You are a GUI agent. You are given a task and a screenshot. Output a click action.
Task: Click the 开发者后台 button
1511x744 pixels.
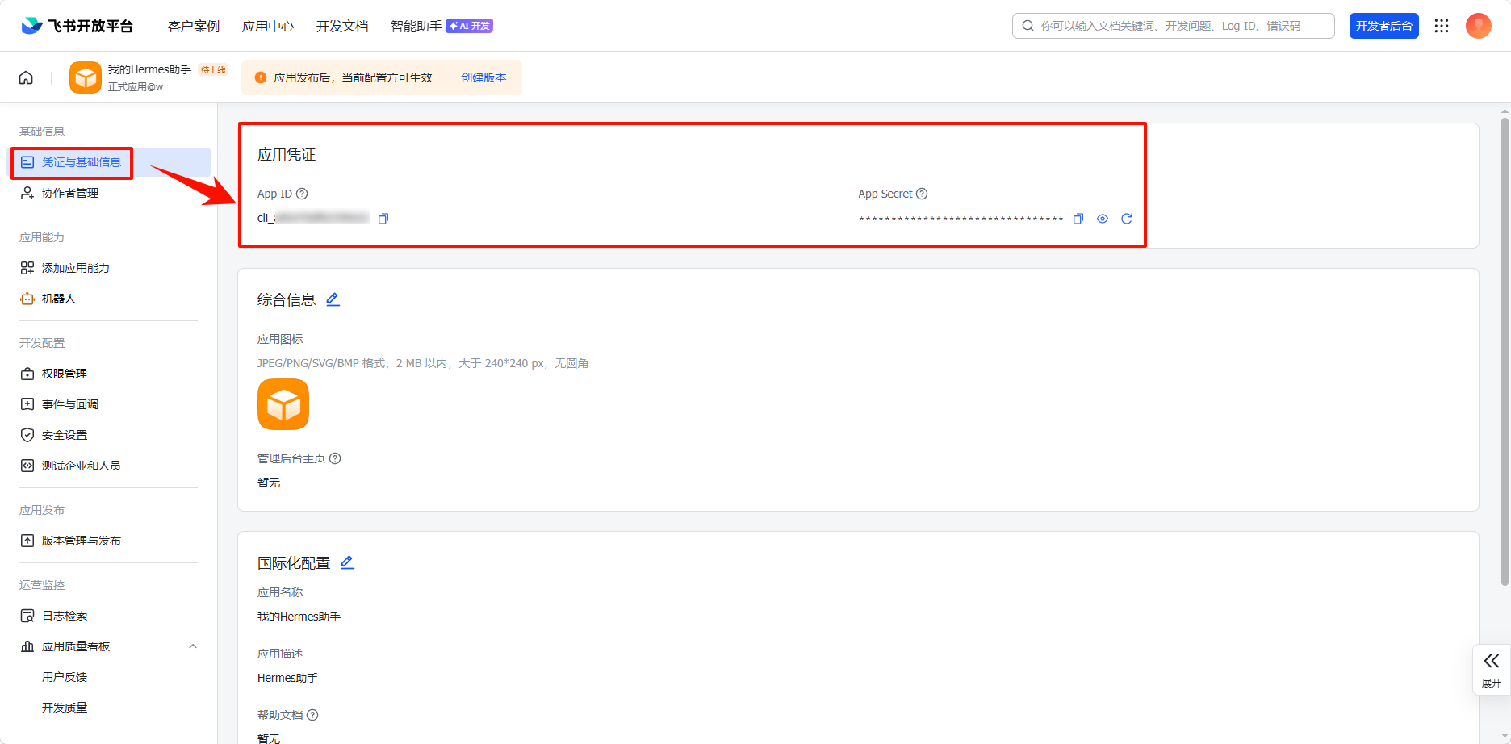tap(1384, 26)
